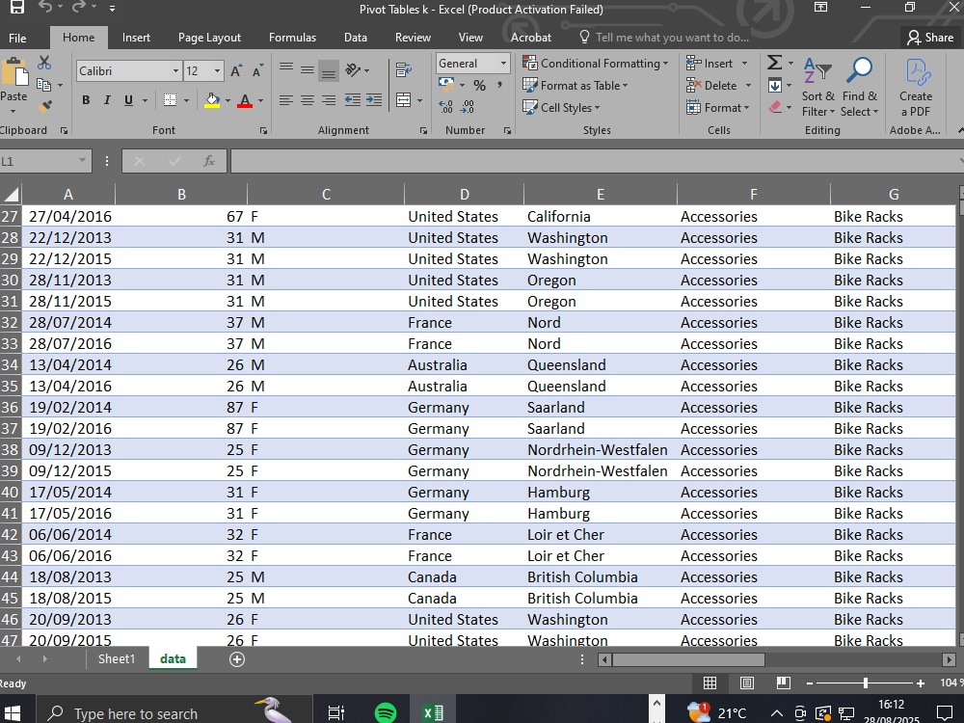
Task: Open Sort & Filter menu
Action: coord(818,88)
